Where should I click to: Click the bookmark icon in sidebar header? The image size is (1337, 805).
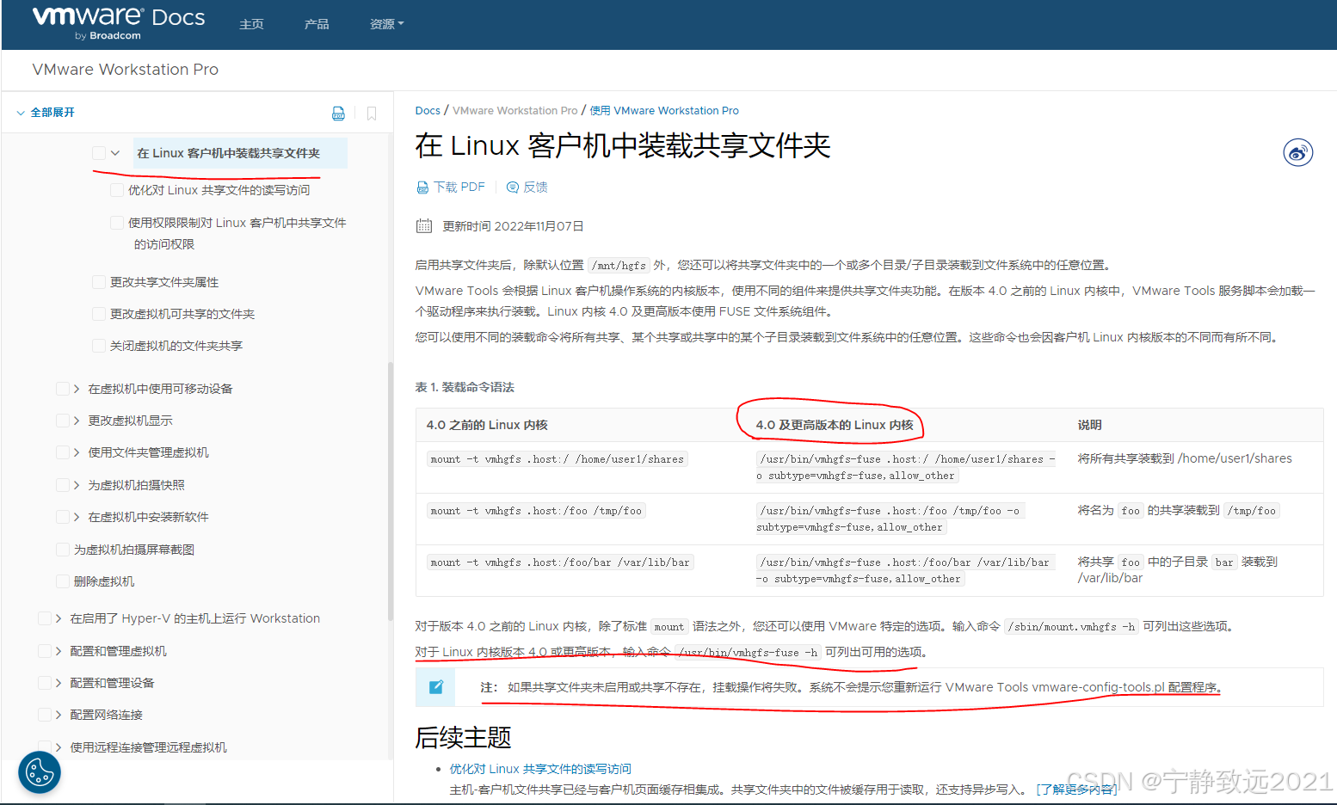pyautogui.click(x=372, y=114)
